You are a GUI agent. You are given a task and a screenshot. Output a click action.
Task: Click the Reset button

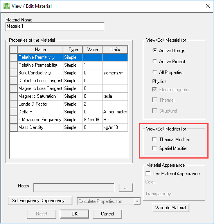tap(41, 214)
